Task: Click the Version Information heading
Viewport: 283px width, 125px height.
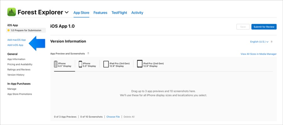Action: tap(68, 41)
